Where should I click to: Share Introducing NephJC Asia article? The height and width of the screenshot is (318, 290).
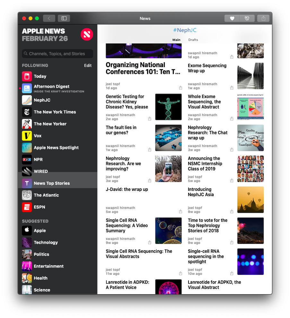(x=232, y=212)
